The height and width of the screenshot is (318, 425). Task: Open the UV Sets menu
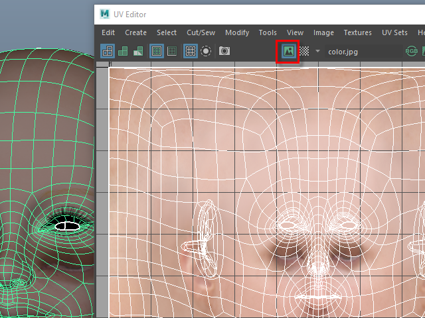coord(394,32)
